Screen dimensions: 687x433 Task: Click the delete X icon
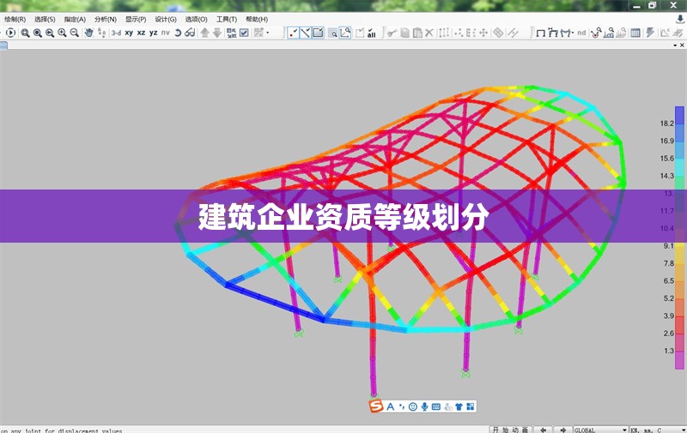point(429,33)
